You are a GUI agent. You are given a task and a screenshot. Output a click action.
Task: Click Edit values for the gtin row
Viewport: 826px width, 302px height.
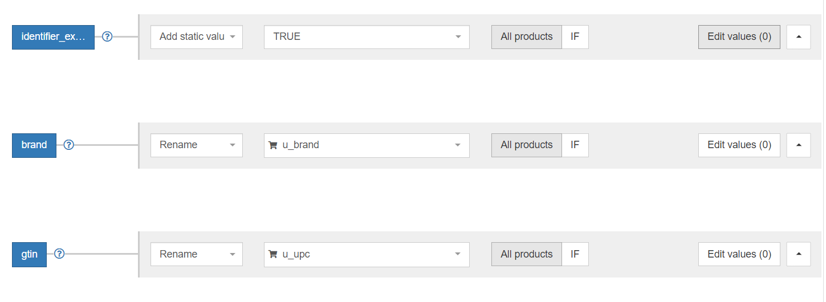pyautogui.click(x=739, y=254)
